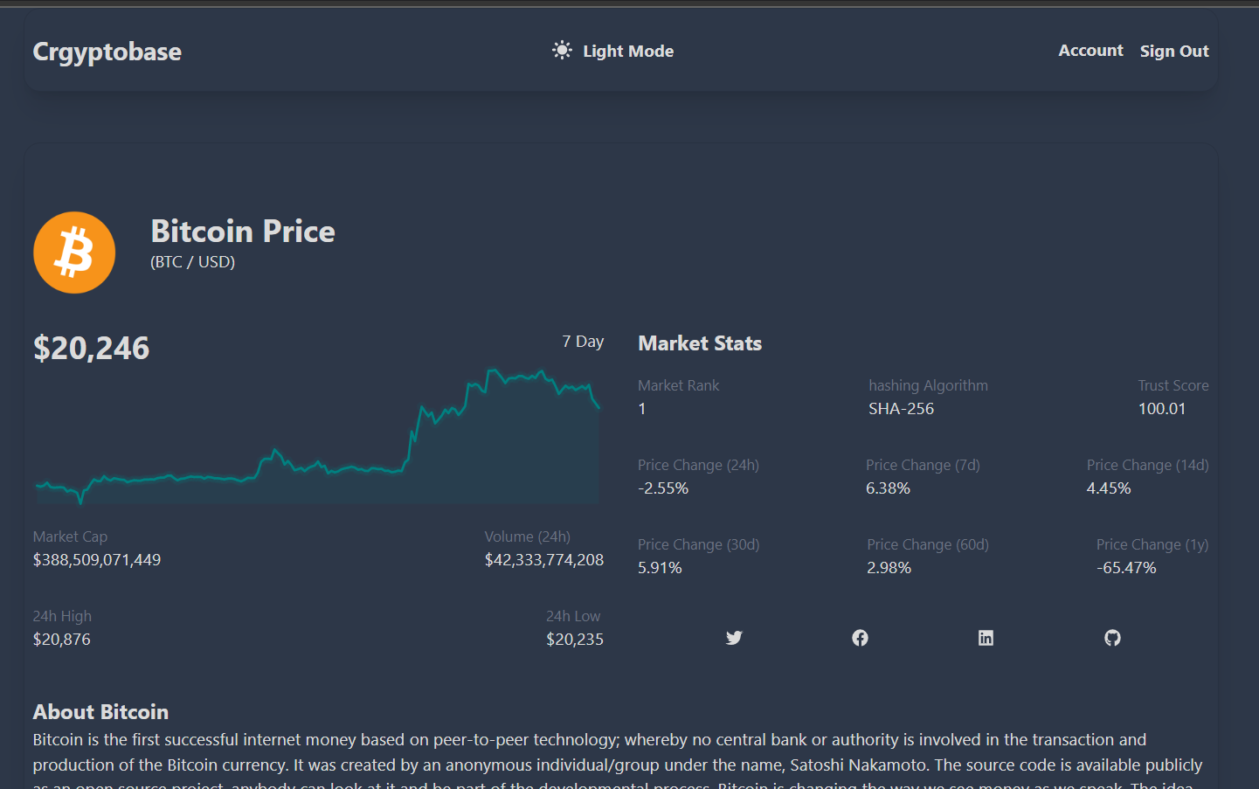Click the About Bitcoin section heading

coord(100,711)
